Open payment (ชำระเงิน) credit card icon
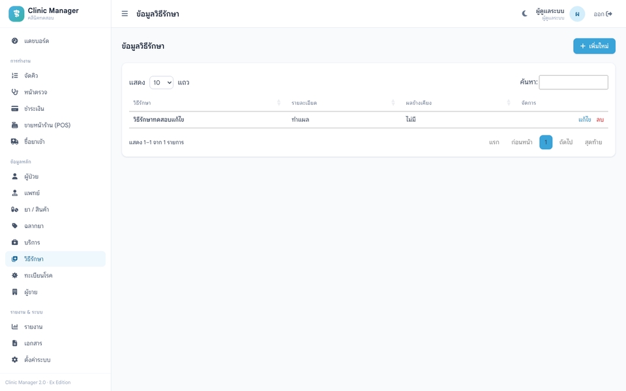Viewport: 626px width, 391px height. [15, 109]
